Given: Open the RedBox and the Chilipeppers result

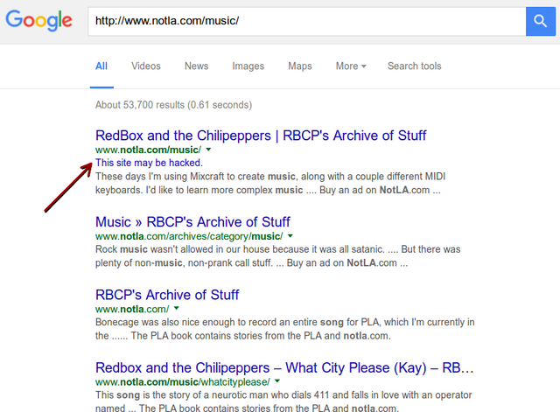Looking at the screenshot, I should (261, 136).
